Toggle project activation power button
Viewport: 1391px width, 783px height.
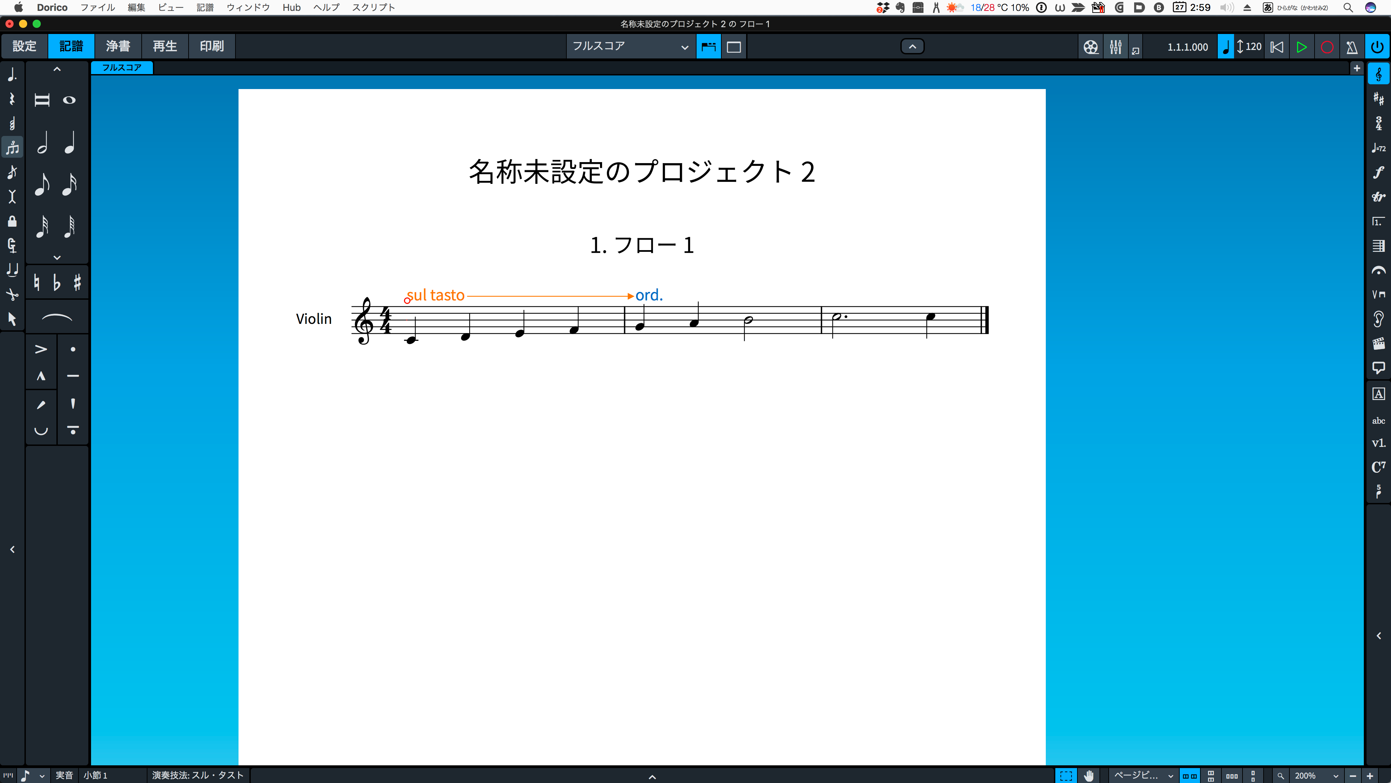tap(1377, 47)
